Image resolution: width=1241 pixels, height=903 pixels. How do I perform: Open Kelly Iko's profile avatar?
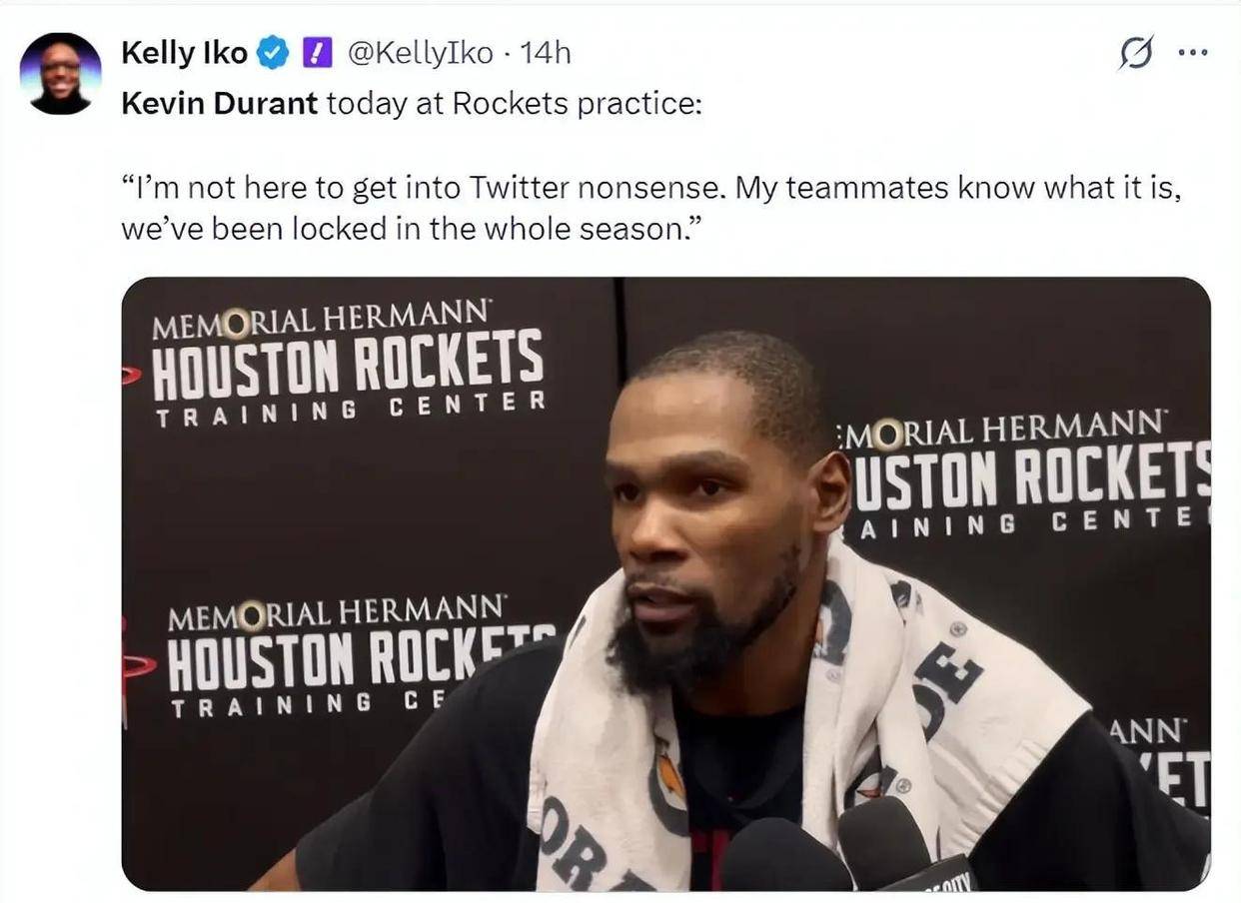60,73
